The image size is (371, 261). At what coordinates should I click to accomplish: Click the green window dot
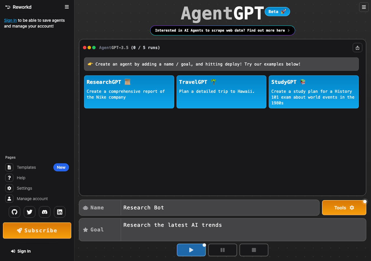click(x=94, y=48)
